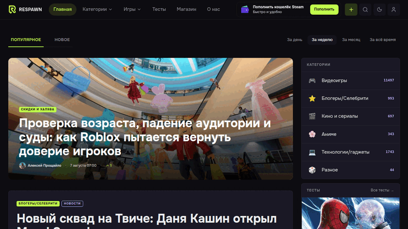Click the star icon for Блогеры/Селебрити
Image resolution: width=408 pixels, height=229 pixels.
tap(312, 98)
